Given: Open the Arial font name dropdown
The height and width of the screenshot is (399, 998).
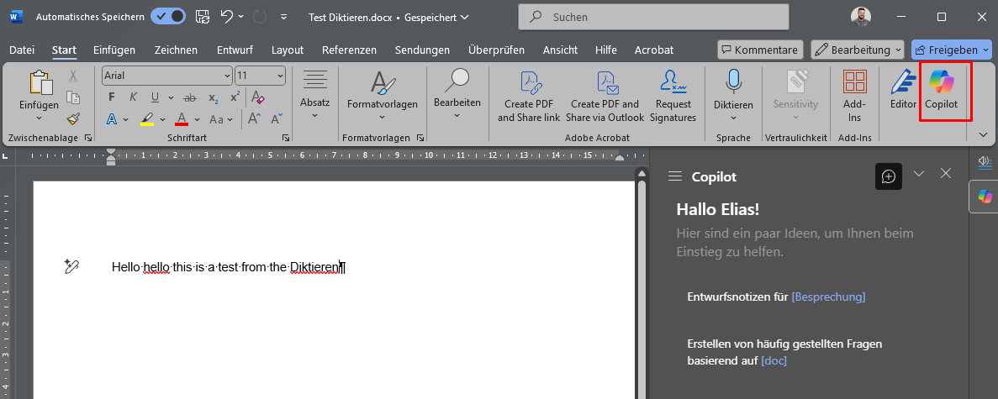Looking at the screenshot, I should [228, 76].
